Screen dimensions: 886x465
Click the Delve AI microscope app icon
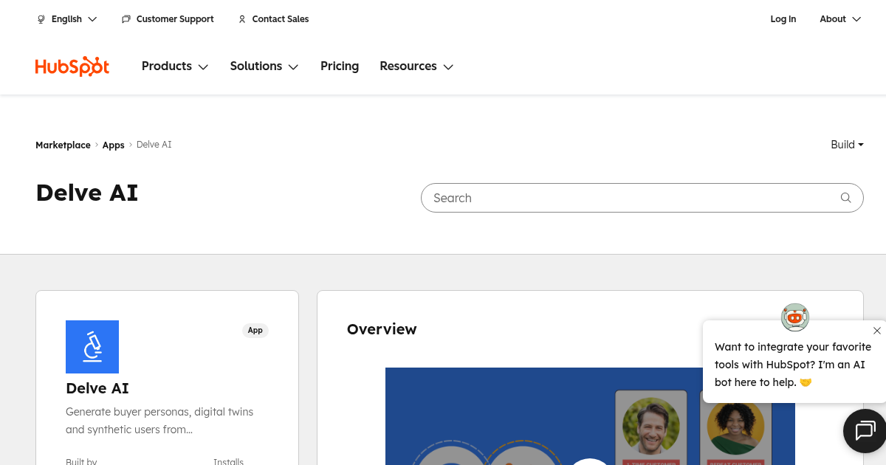[92, 347]
